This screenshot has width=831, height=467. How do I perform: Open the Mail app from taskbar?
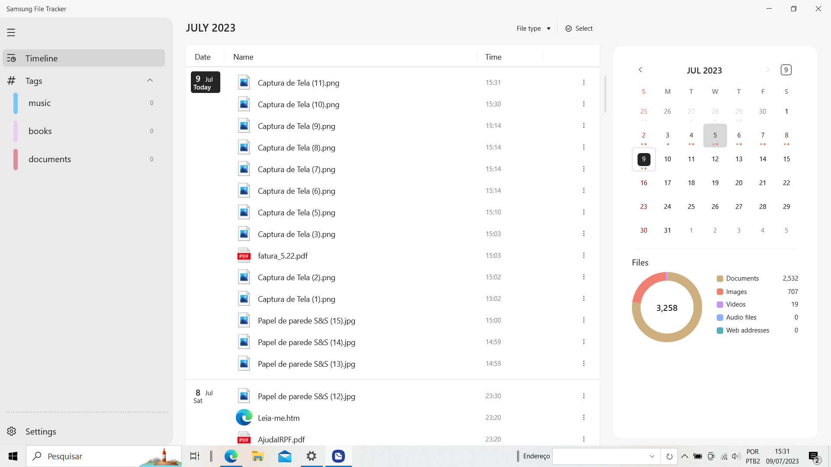284,456
